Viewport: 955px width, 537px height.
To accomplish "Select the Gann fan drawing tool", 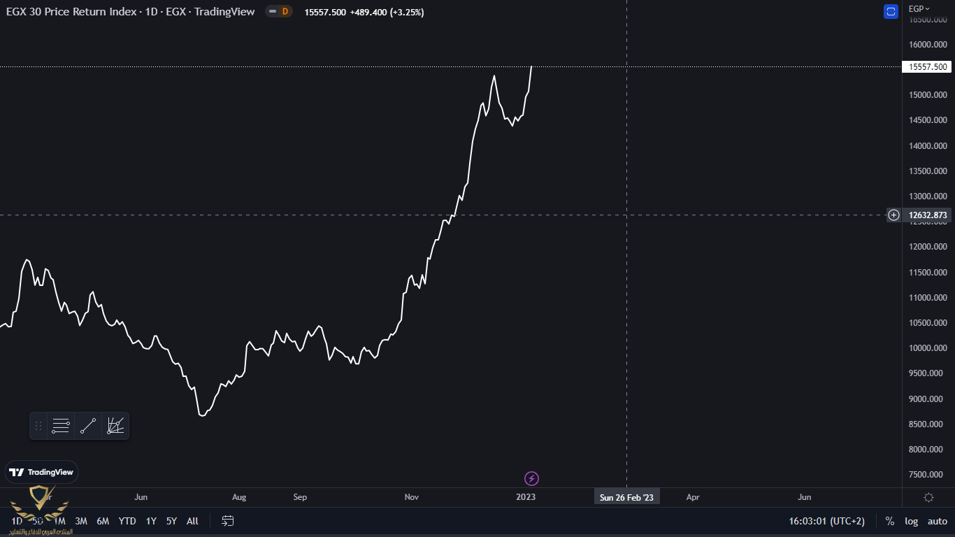I will tap(115, 426).
